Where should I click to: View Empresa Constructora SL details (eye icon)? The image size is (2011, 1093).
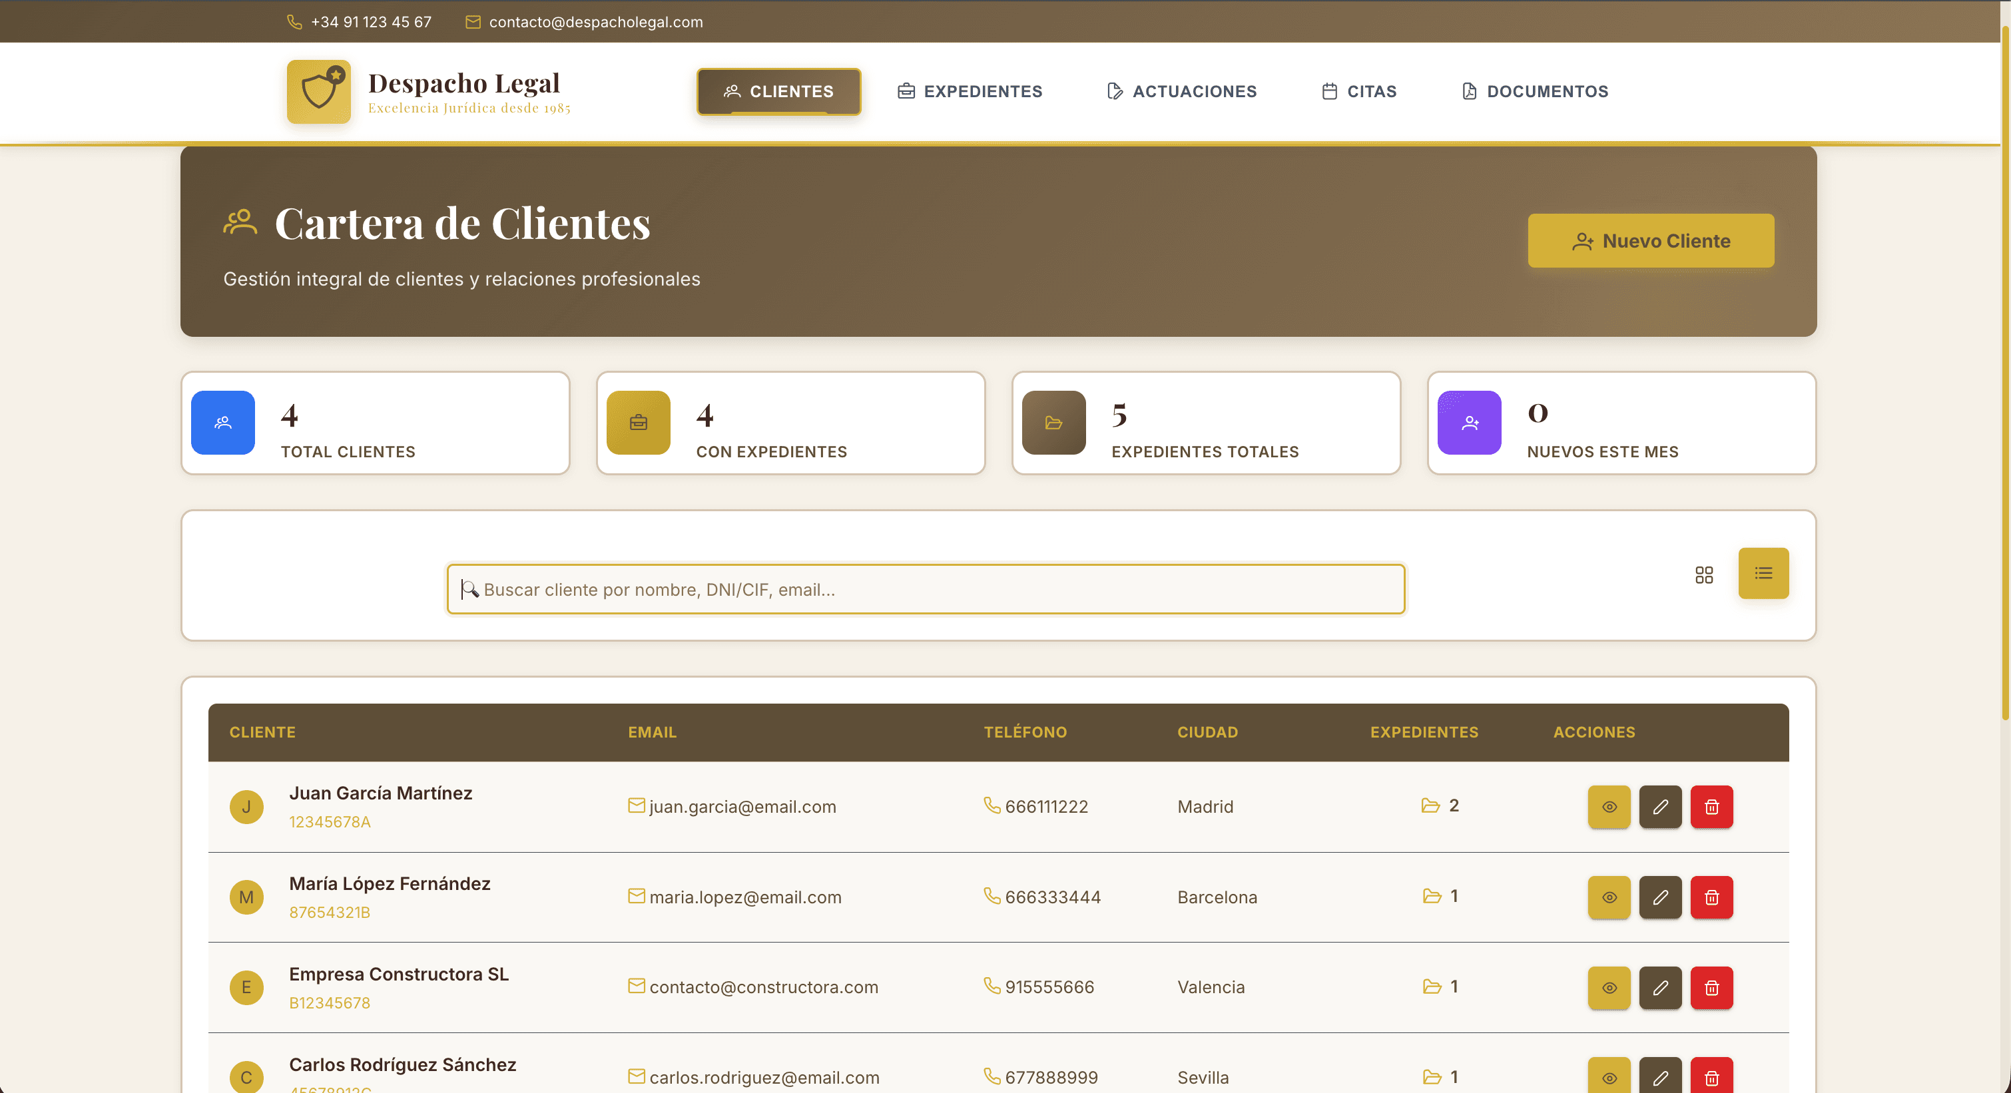[x=1609, y=988]
